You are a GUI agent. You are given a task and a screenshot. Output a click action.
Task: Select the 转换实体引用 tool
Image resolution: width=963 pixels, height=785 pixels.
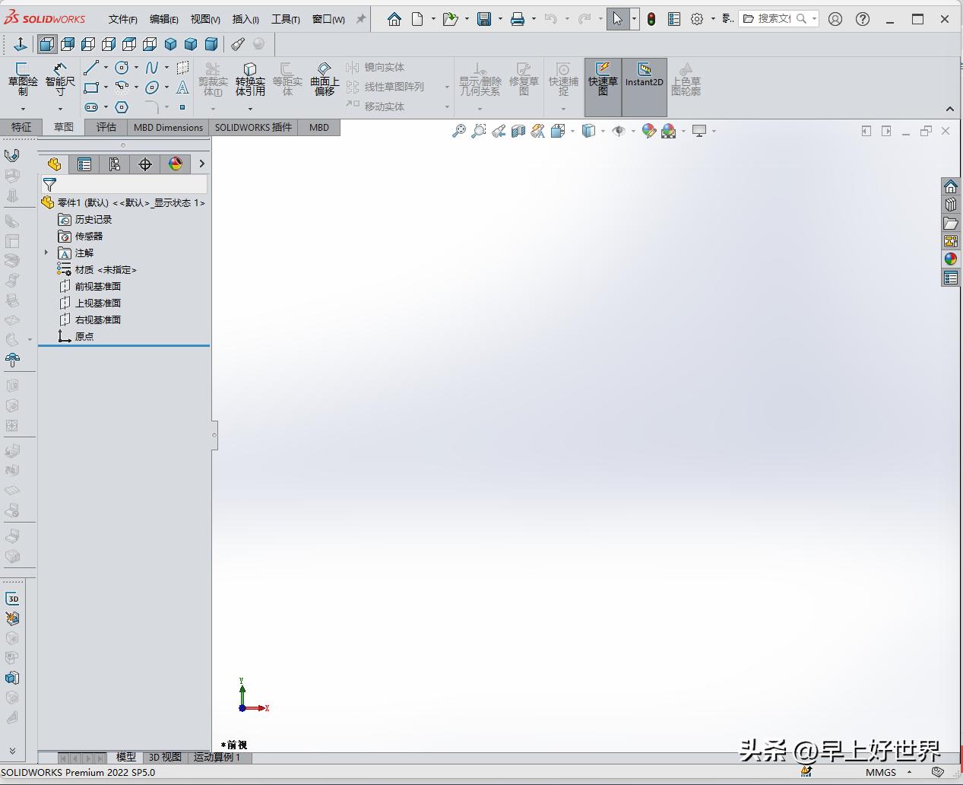click(x=251, y=78)
